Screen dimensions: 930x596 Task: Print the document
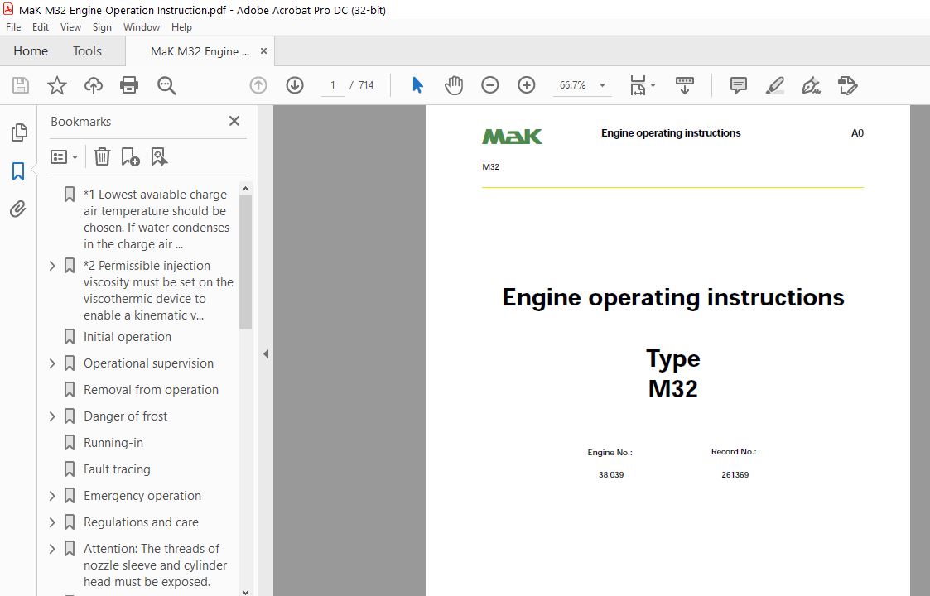tap(129, 85)
